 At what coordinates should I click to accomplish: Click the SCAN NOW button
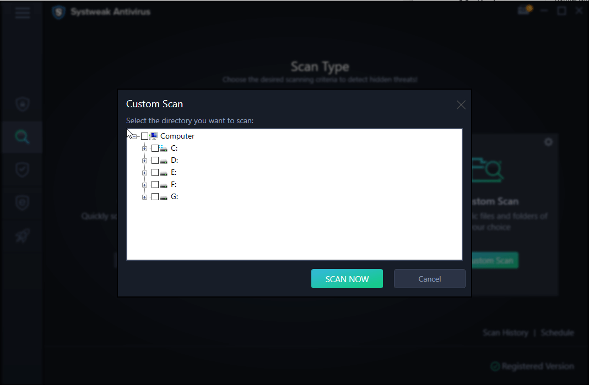[x=347, y=278]
